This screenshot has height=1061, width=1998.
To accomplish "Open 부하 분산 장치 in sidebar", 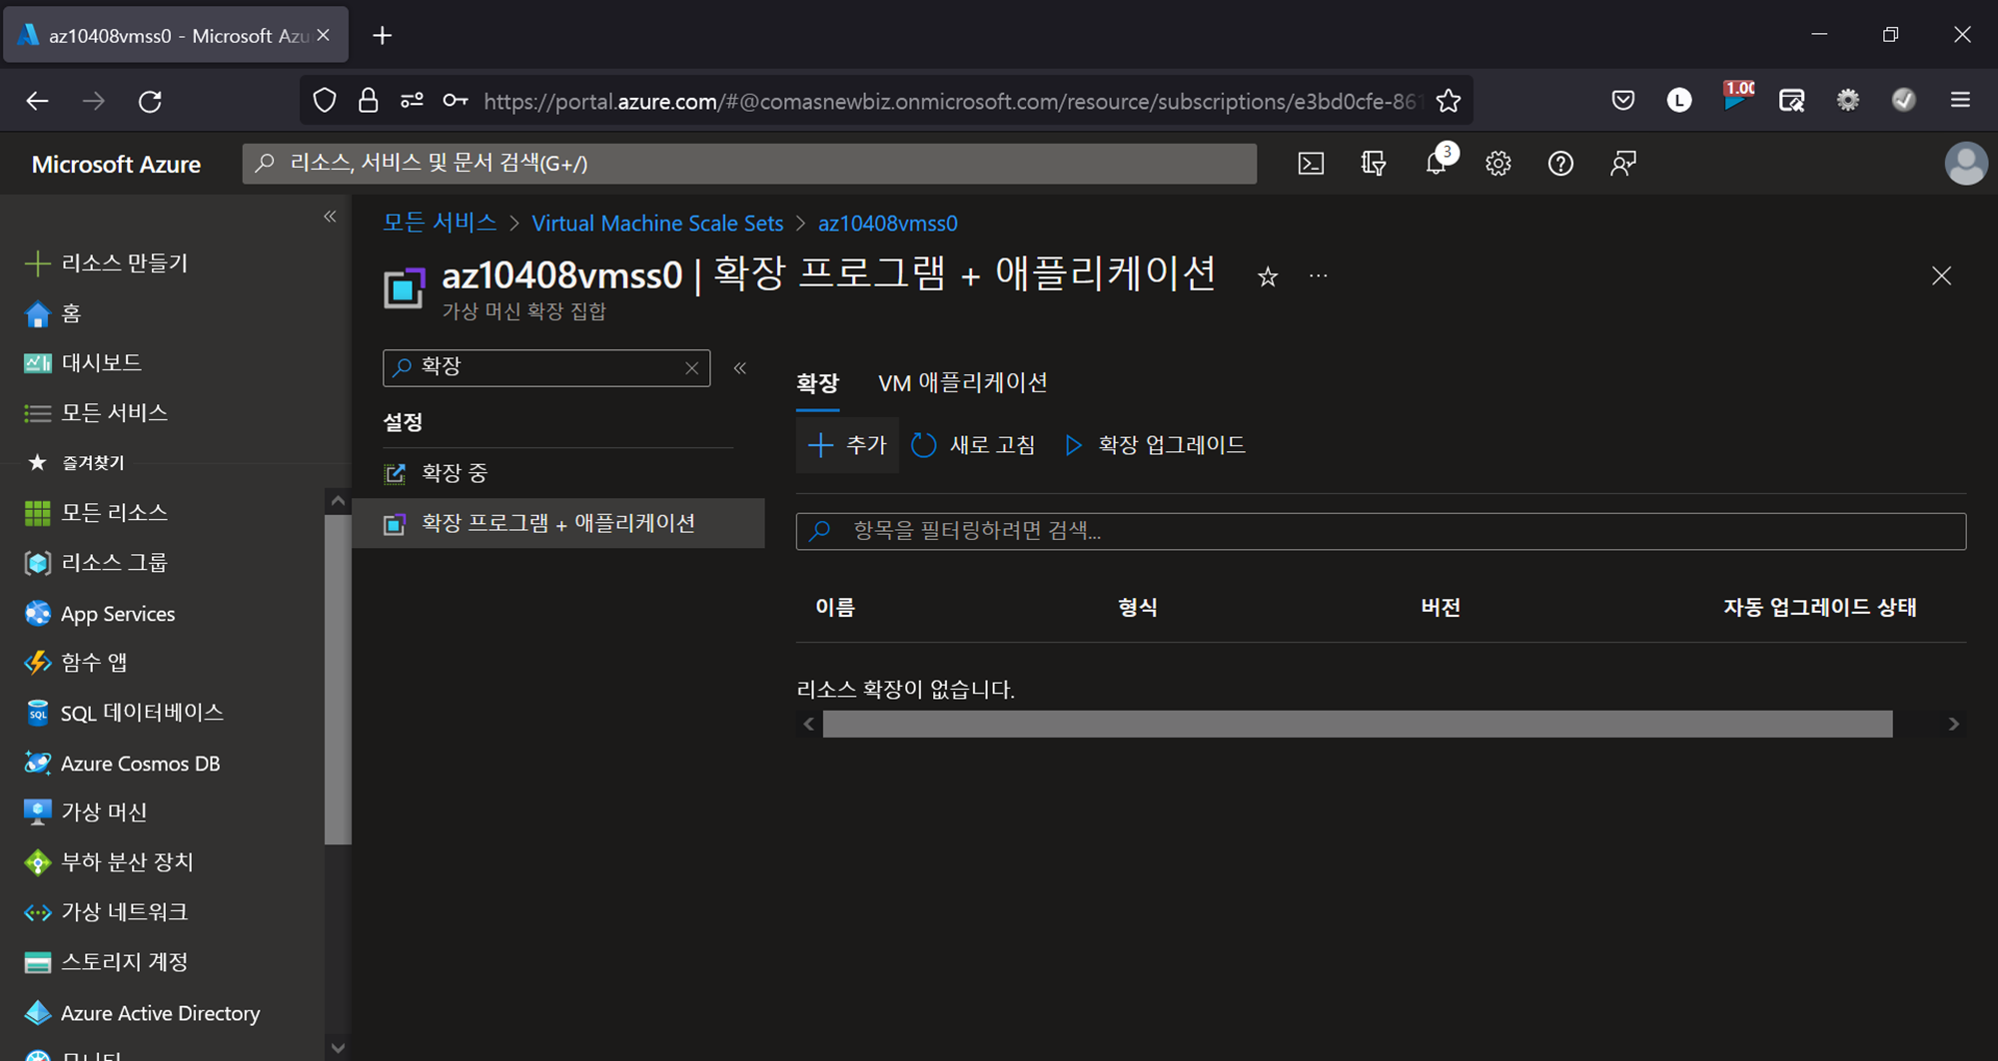I will point(108,862).
